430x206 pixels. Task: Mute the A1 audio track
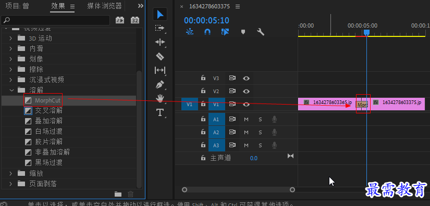(246, 119)
